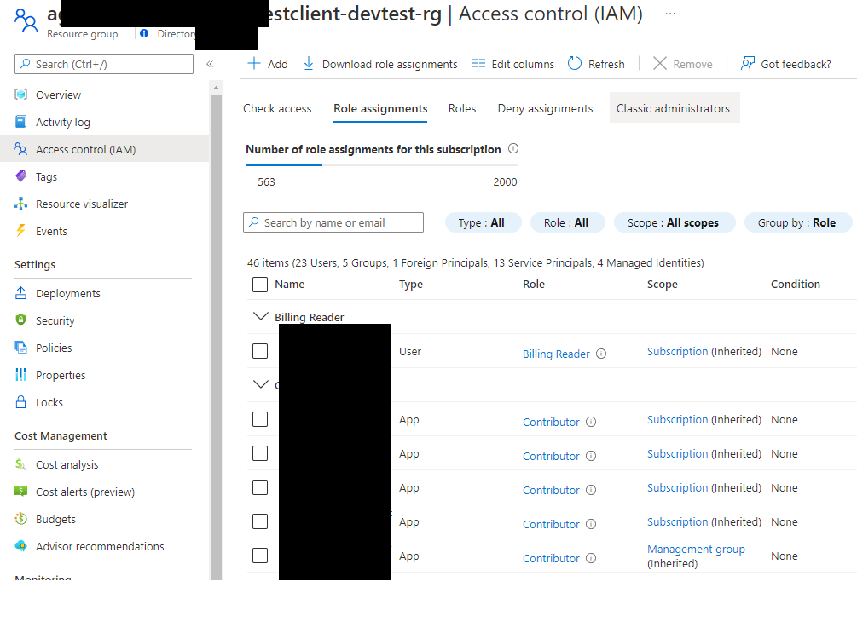Click the Activity log icon
Viewport: 857px width, 639px height.
pos(20,121)
